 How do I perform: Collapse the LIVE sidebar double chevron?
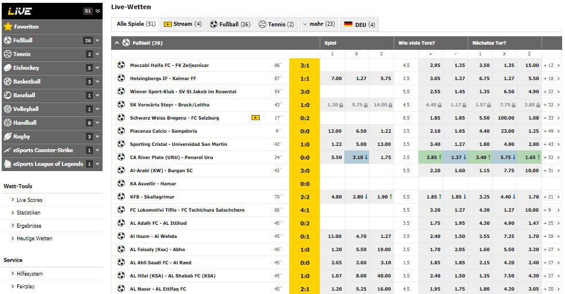(97, 11)
